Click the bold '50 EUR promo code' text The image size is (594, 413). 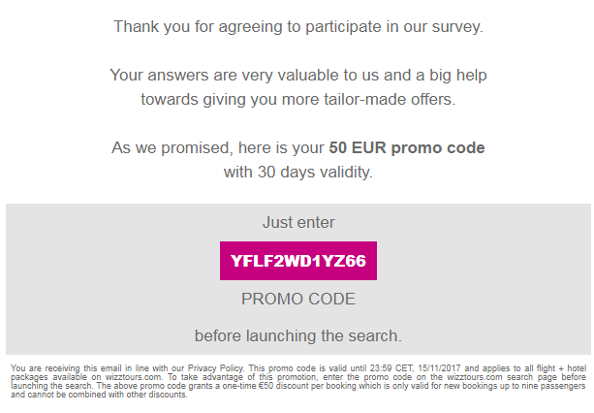coord(406,147)
